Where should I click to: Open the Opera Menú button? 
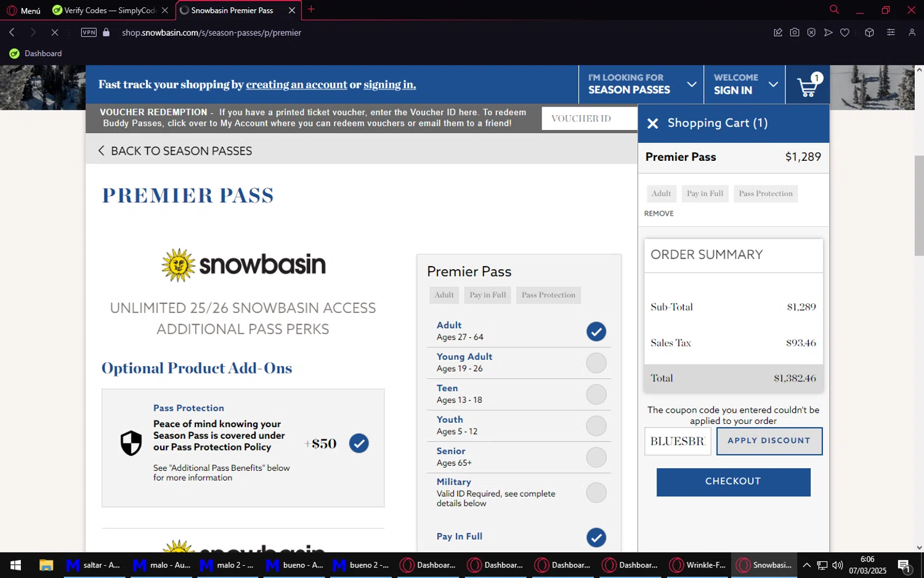(24, 10)
